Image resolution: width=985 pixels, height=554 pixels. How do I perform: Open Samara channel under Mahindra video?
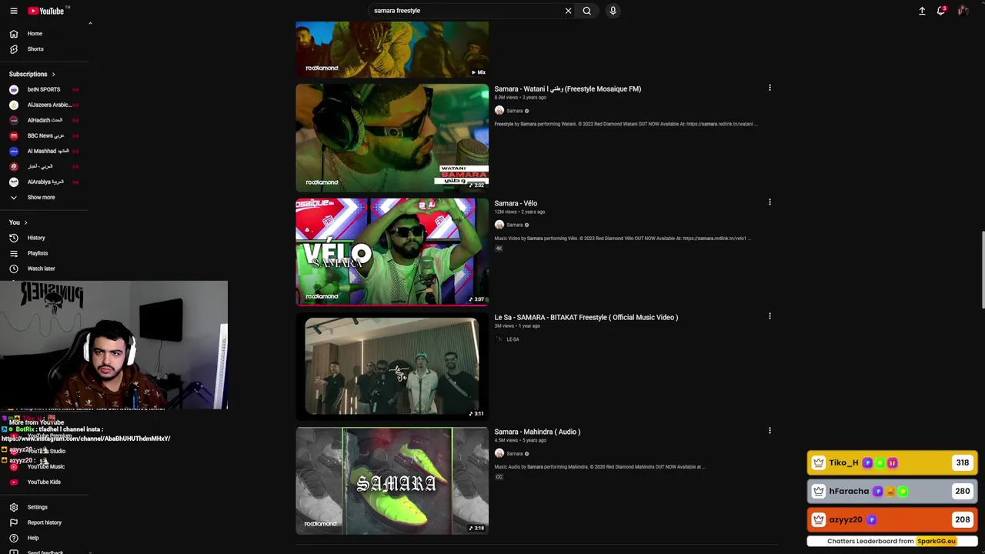coord(514,454)
